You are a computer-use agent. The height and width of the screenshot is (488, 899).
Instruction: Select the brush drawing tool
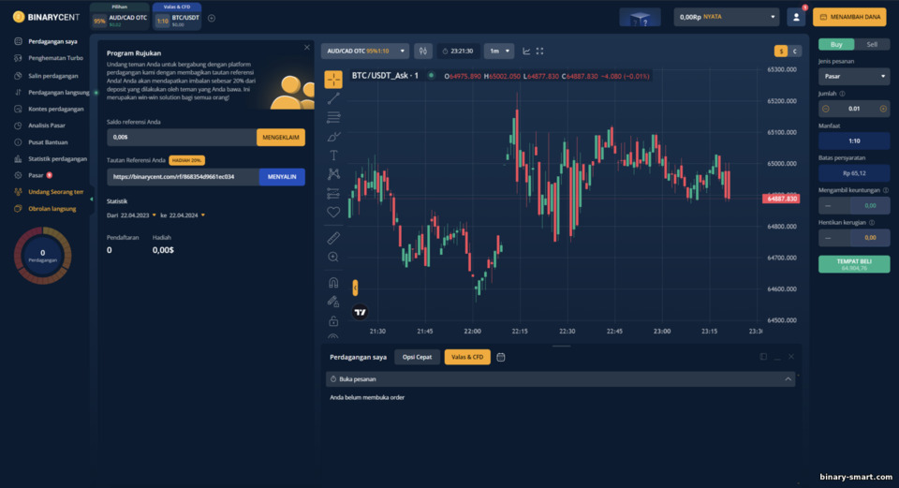[333, 137]
